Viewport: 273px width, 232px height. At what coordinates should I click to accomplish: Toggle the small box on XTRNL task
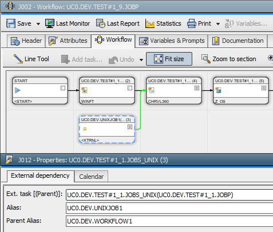click(130, 127)
